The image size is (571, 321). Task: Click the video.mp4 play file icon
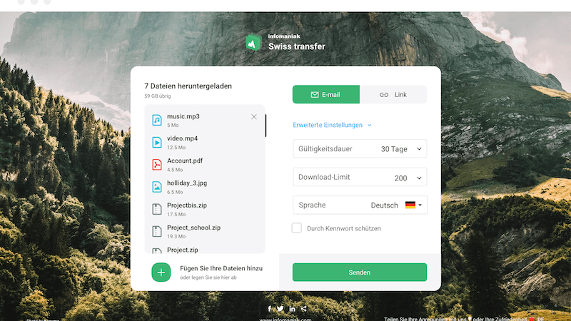157,142
